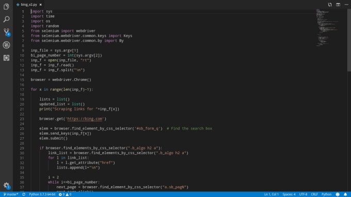Image resolution: width=351 pixels, height=197 pixels.
Task: Change indentation via Spaces: 4
Action: point(289,194)
